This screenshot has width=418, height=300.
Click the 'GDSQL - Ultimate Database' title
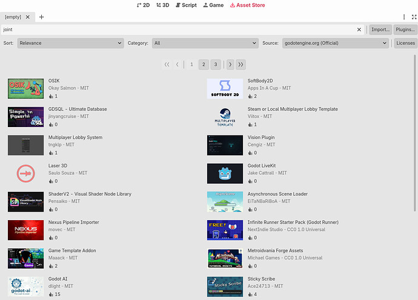[x=78, y=109]
